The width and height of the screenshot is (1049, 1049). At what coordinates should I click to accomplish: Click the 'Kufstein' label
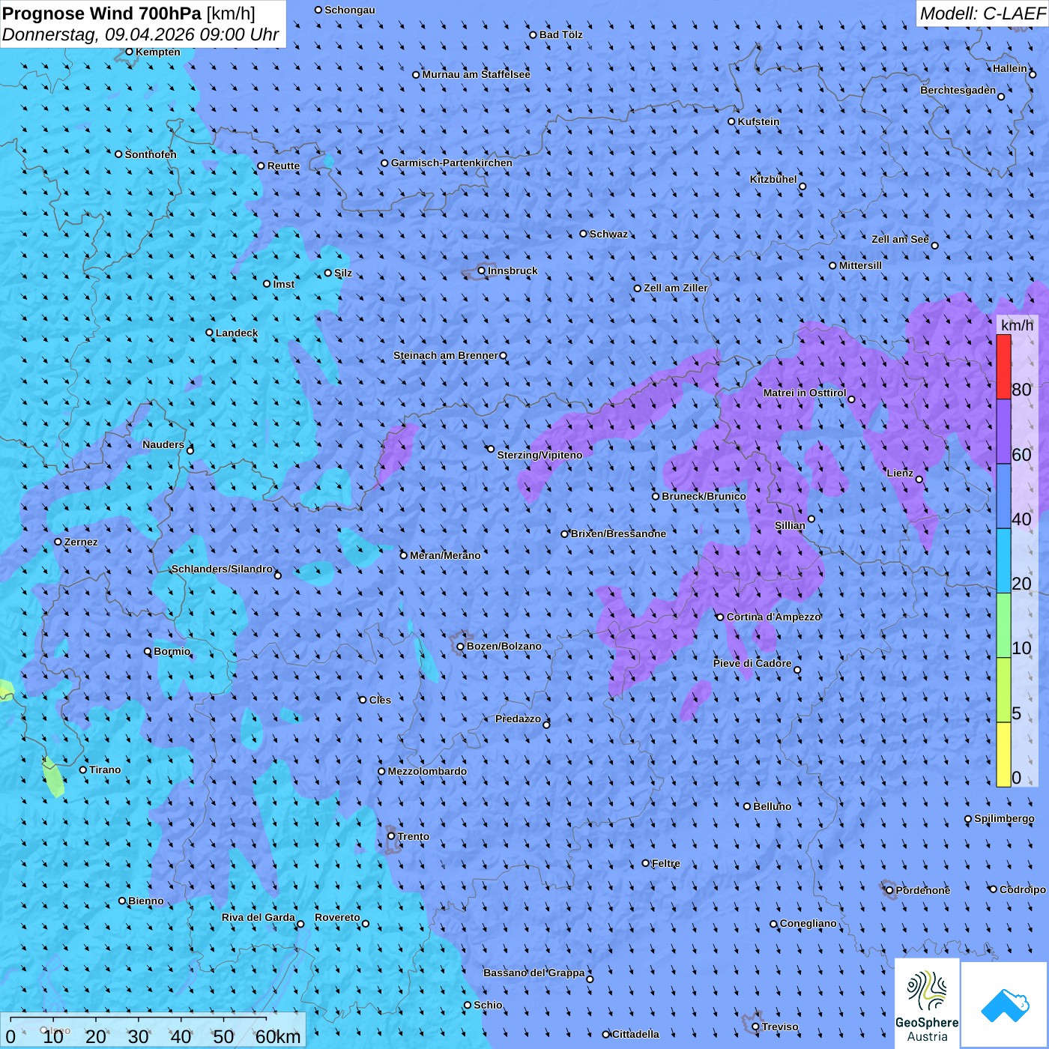pos(758,121)
